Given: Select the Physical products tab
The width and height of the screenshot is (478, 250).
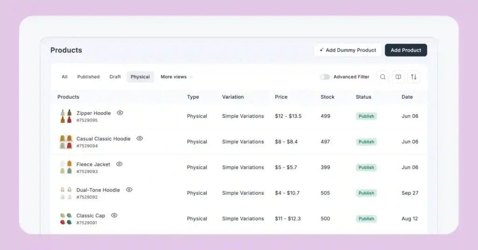Looking at the screenshot, I should pyautogui.click(x=140, y=77).
